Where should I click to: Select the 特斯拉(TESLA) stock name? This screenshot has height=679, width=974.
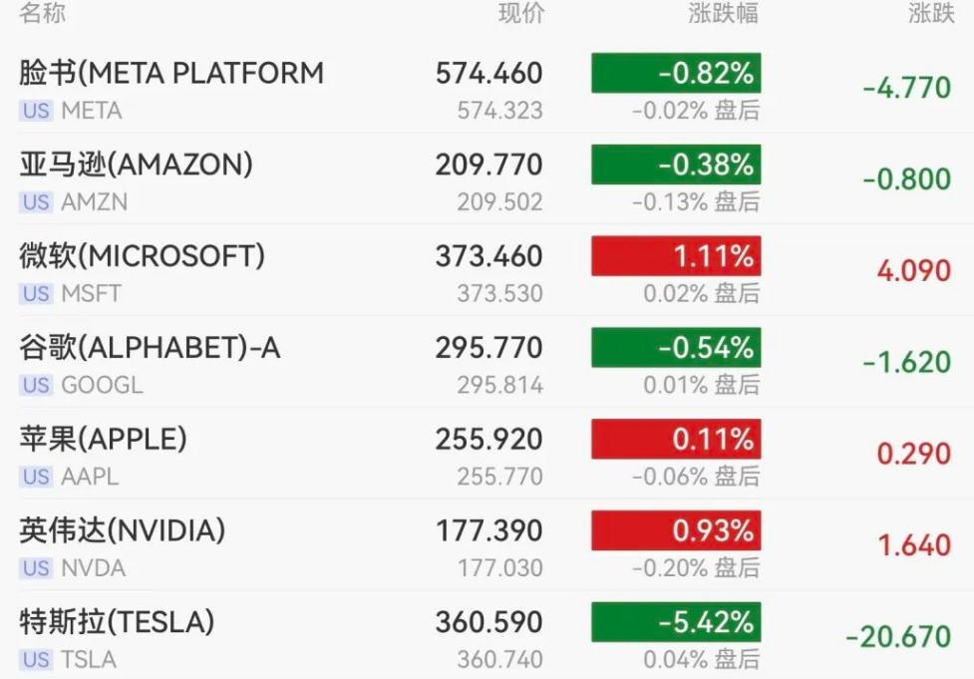[x=117, y=623]
